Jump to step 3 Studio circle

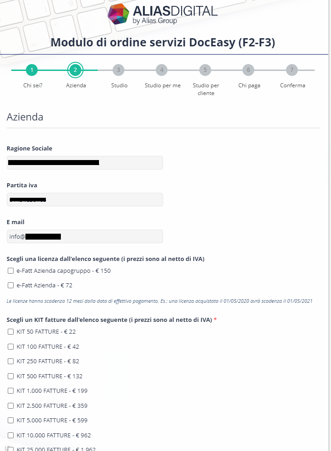tap(119, 70)
